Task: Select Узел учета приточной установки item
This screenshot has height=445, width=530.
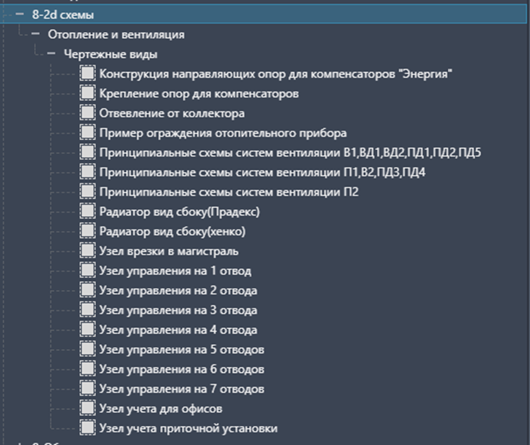Action: click(x=188, y=429)
